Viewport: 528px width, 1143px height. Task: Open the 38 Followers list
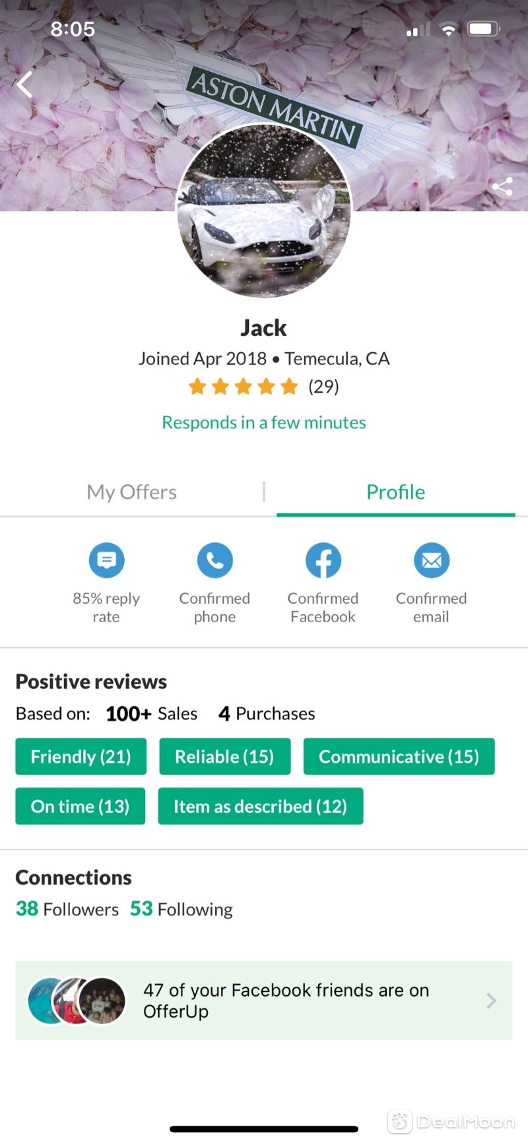click(67, 909)
